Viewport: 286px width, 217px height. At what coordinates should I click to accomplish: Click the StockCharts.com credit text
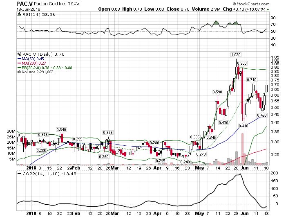pyautogui.click(x=251, y=4)
